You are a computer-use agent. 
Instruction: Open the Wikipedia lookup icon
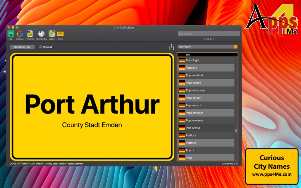click(41, 34)
